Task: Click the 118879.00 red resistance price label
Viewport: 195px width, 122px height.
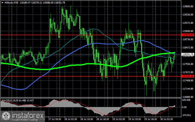Action: [x=188, y=35]
